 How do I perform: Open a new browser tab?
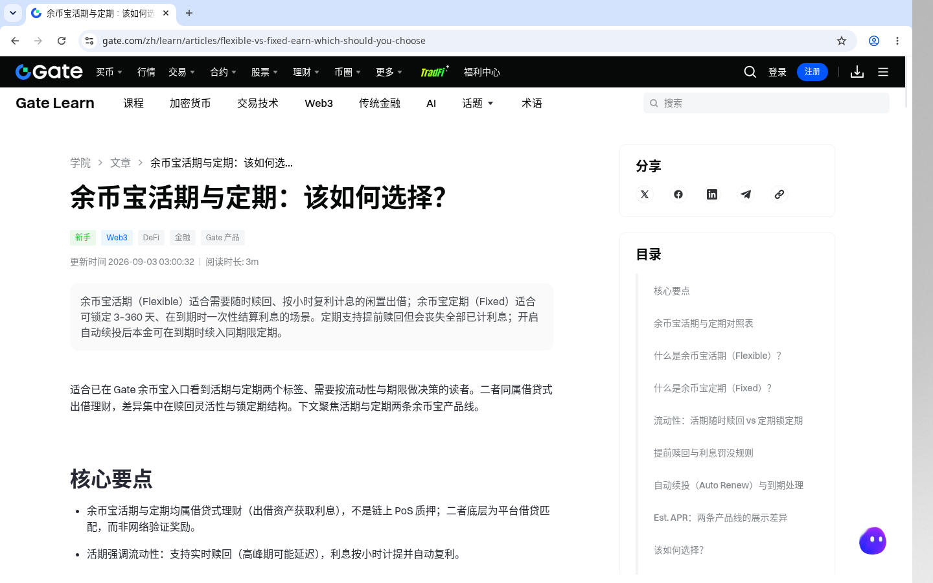[189, 13]
